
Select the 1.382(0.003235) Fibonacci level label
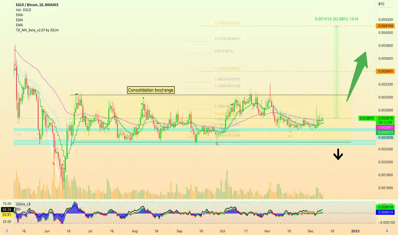(227, 79)
